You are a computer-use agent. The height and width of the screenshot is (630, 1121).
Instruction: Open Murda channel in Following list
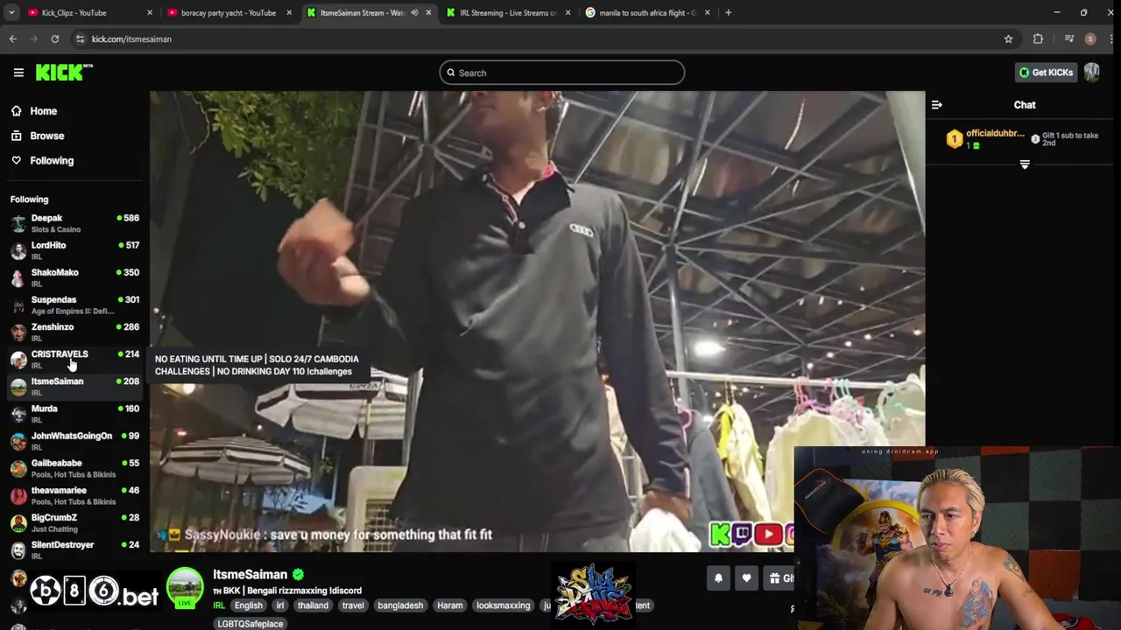(74, 413)
